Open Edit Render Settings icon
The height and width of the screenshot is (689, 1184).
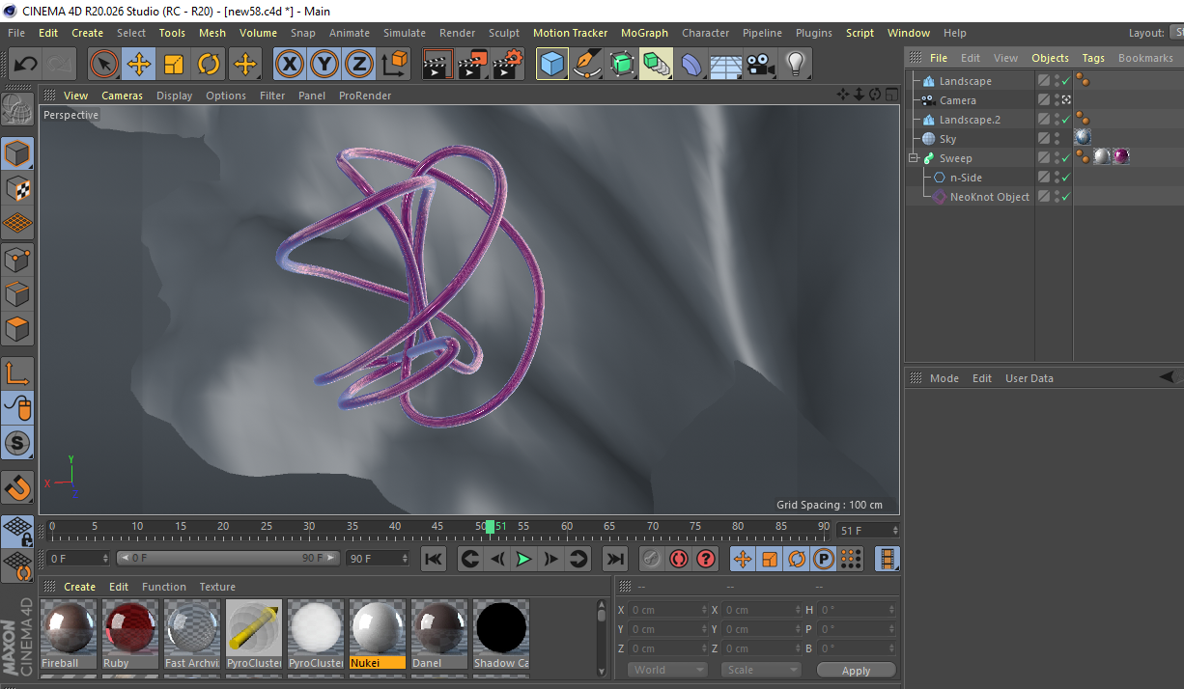[508, 65]
